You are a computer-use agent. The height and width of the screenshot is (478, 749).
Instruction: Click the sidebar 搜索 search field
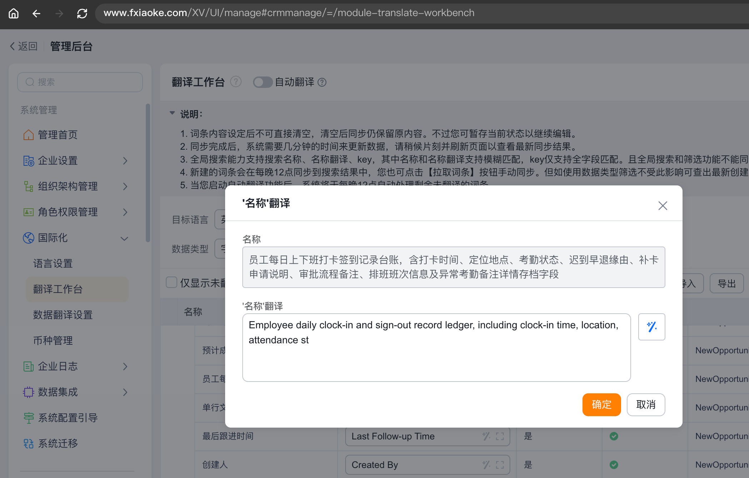coord(80,82)
